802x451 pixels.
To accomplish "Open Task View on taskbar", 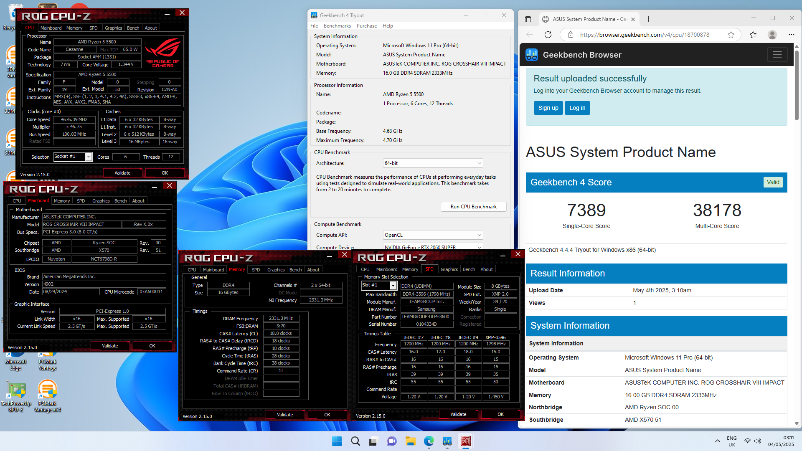I will click(373, 441).
